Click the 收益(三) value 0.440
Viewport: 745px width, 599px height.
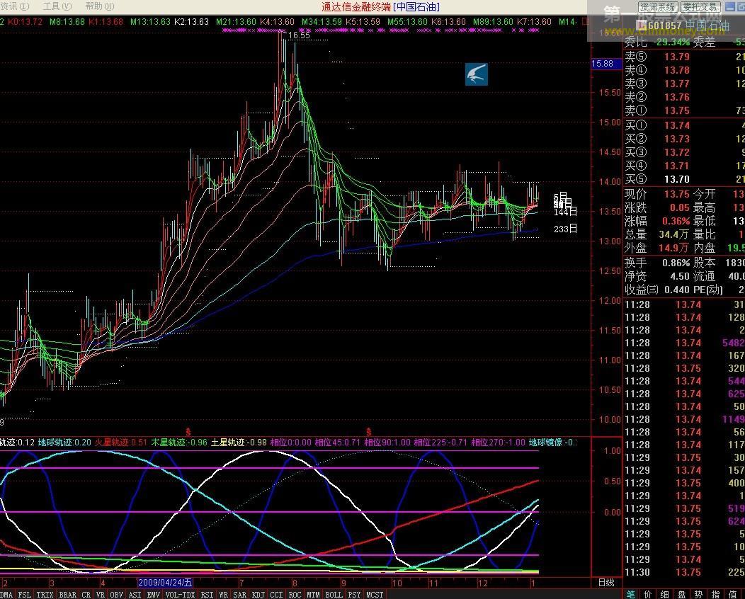tap(676, 290)
